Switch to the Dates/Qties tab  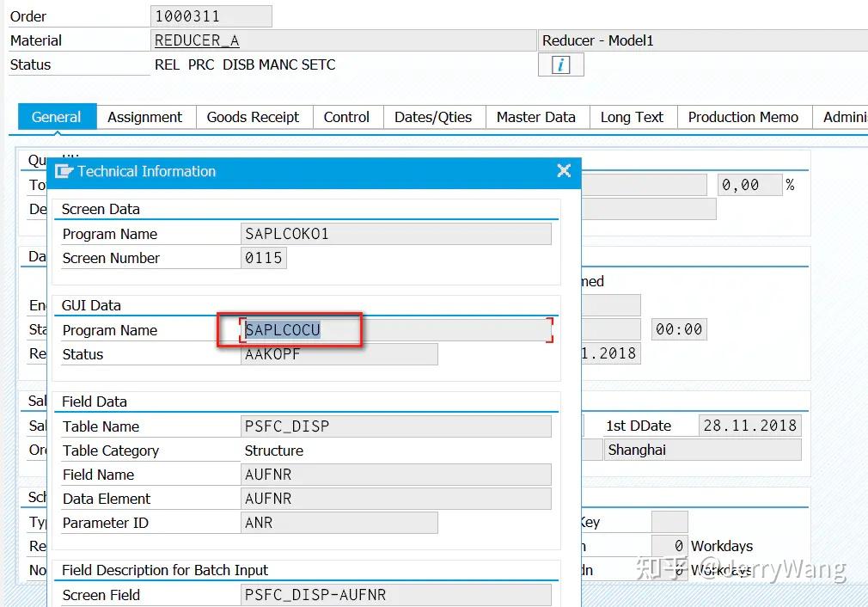pos(434,117)
